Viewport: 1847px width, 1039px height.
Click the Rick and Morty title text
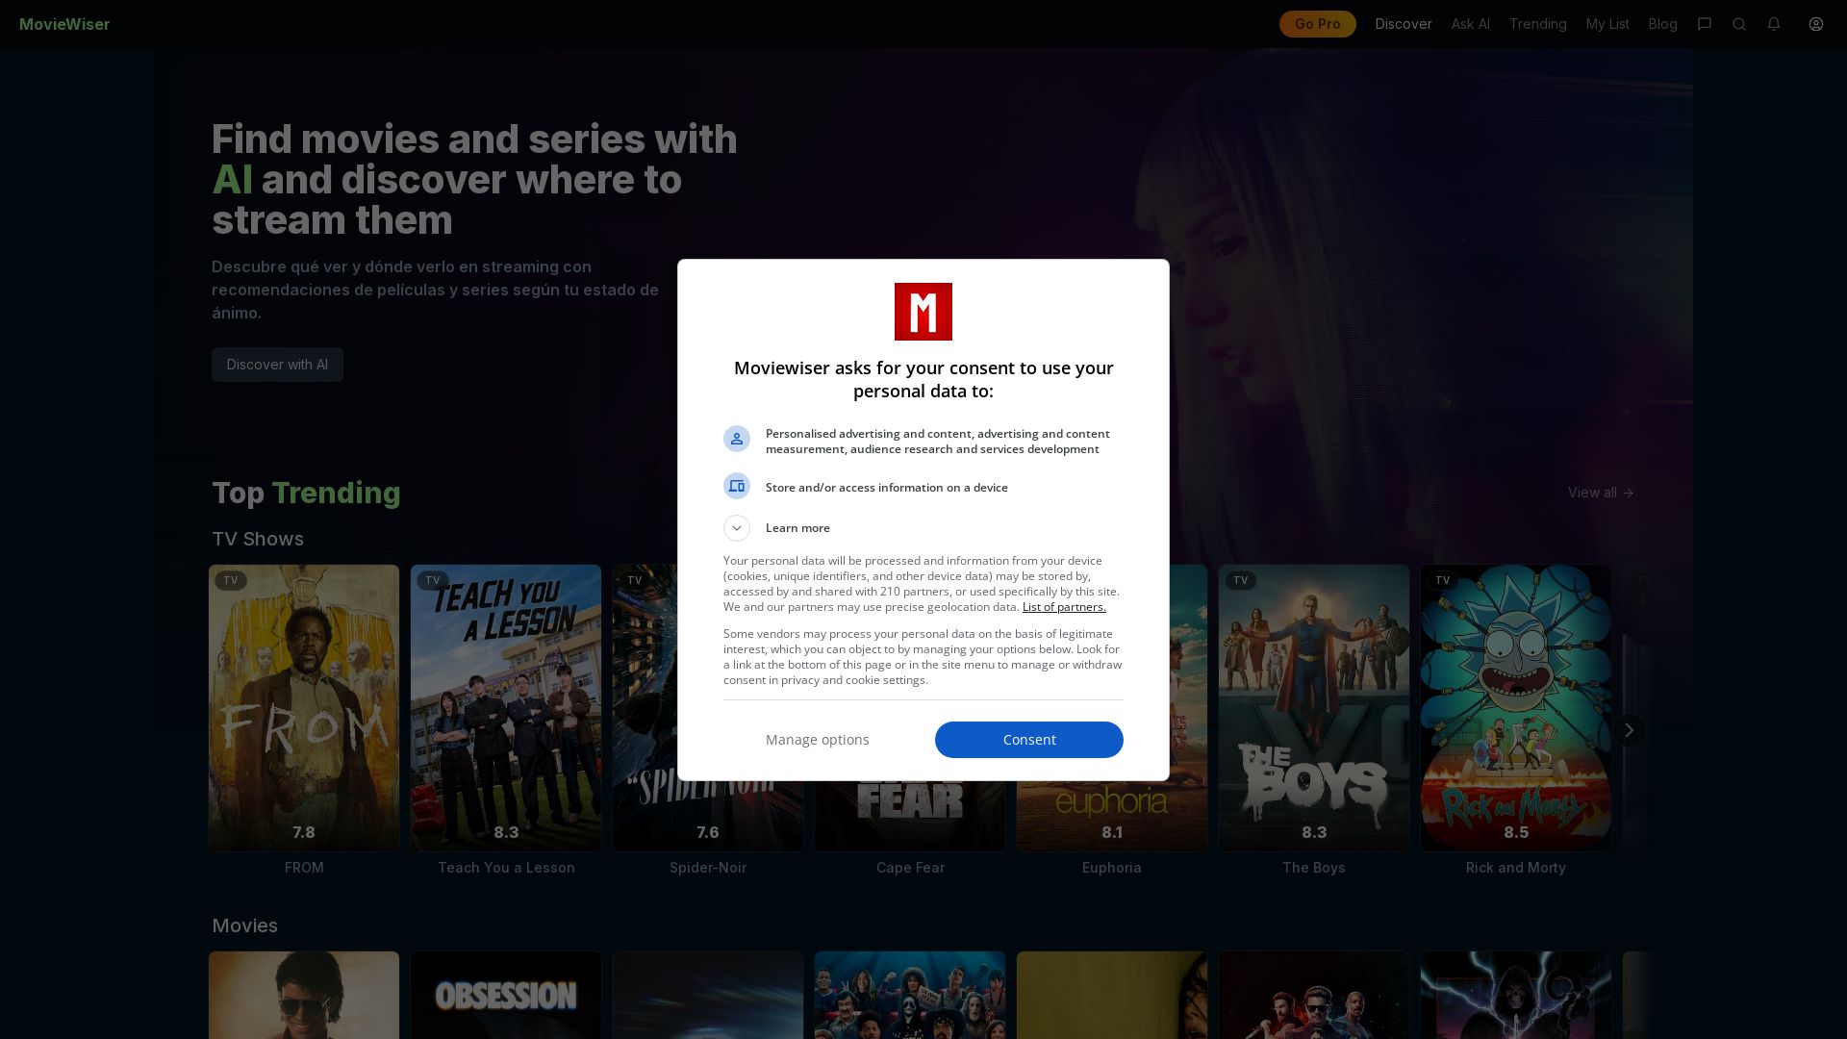click(x=1516, y=868)
